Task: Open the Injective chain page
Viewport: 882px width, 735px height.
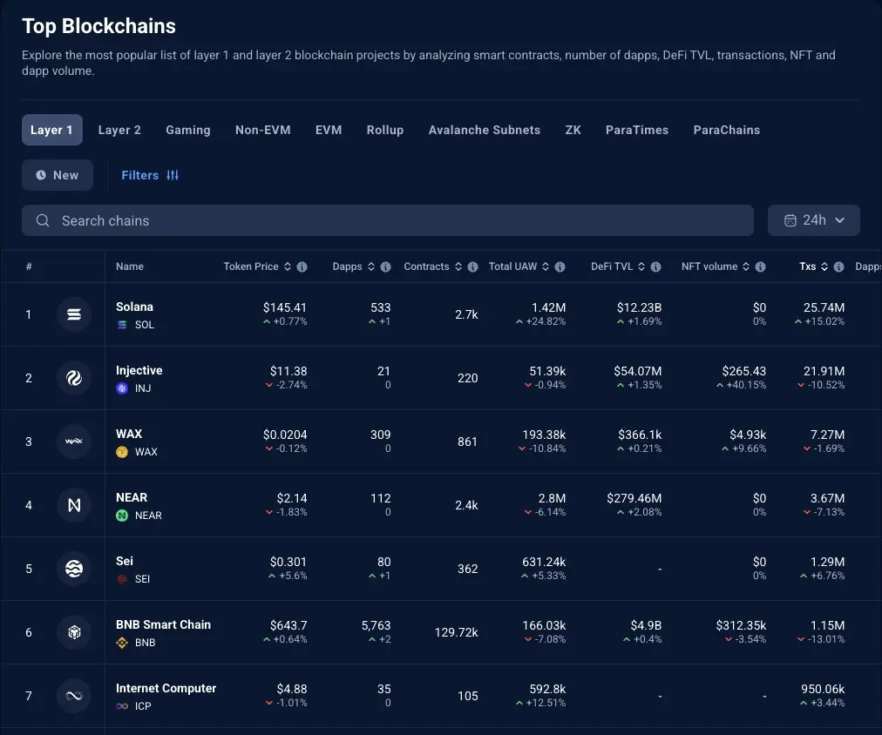Action: point(139,370)
